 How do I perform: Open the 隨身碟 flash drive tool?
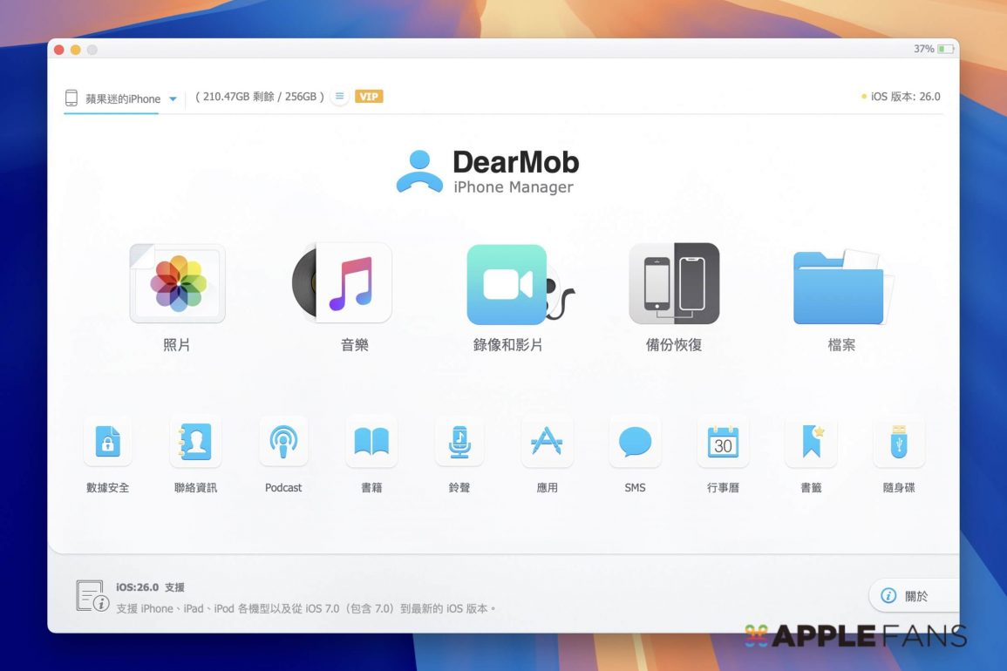click(899, 443)
